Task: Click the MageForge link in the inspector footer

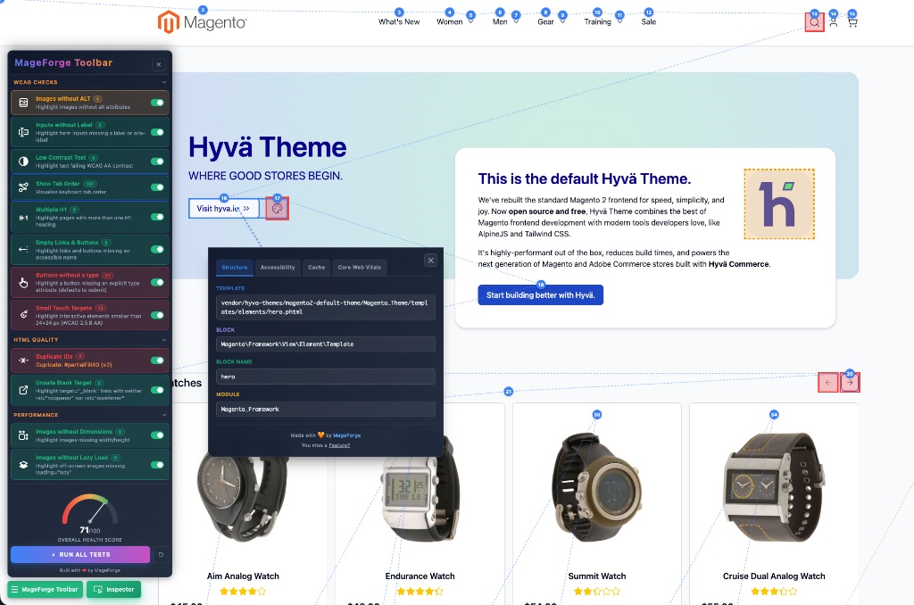Action: tap(347, 435)
